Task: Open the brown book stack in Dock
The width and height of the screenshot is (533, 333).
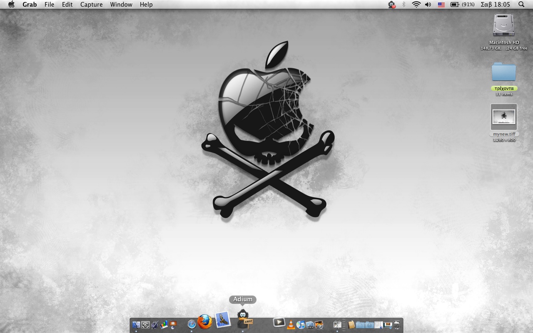Action: pos(351,324)
